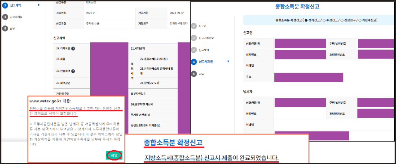Confirm the wetax alert with 확인 button
Image resolution: width=396 pixels, height=164 pixels.
(x=114, y=156)
